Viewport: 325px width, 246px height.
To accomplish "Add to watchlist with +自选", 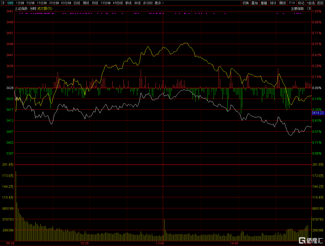I will [311, 3].
